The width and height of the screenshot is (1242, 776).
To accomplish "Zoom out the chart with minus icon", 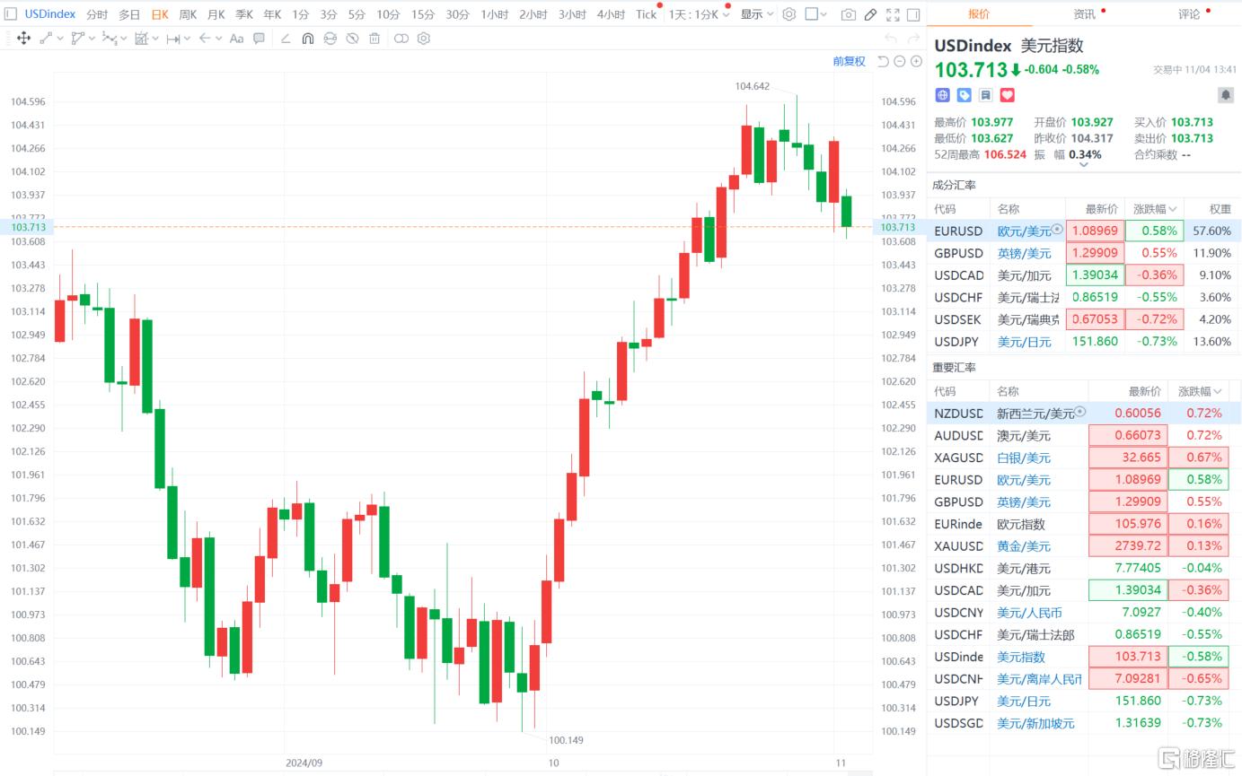I will tap(899, 61).
